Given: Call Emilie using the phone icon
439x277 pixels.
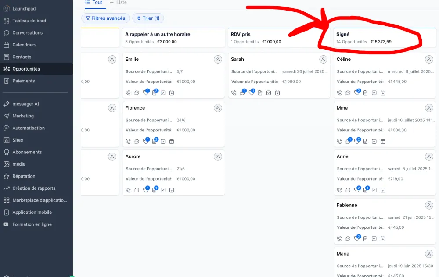Looking at the screenshot, I should (x=128, y=93).
